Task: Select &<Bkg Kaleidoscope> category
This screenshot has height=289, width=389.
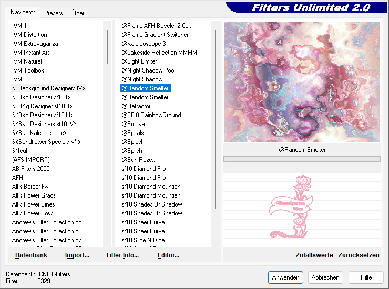Action: pyautogui.click(x=39, y=133)
